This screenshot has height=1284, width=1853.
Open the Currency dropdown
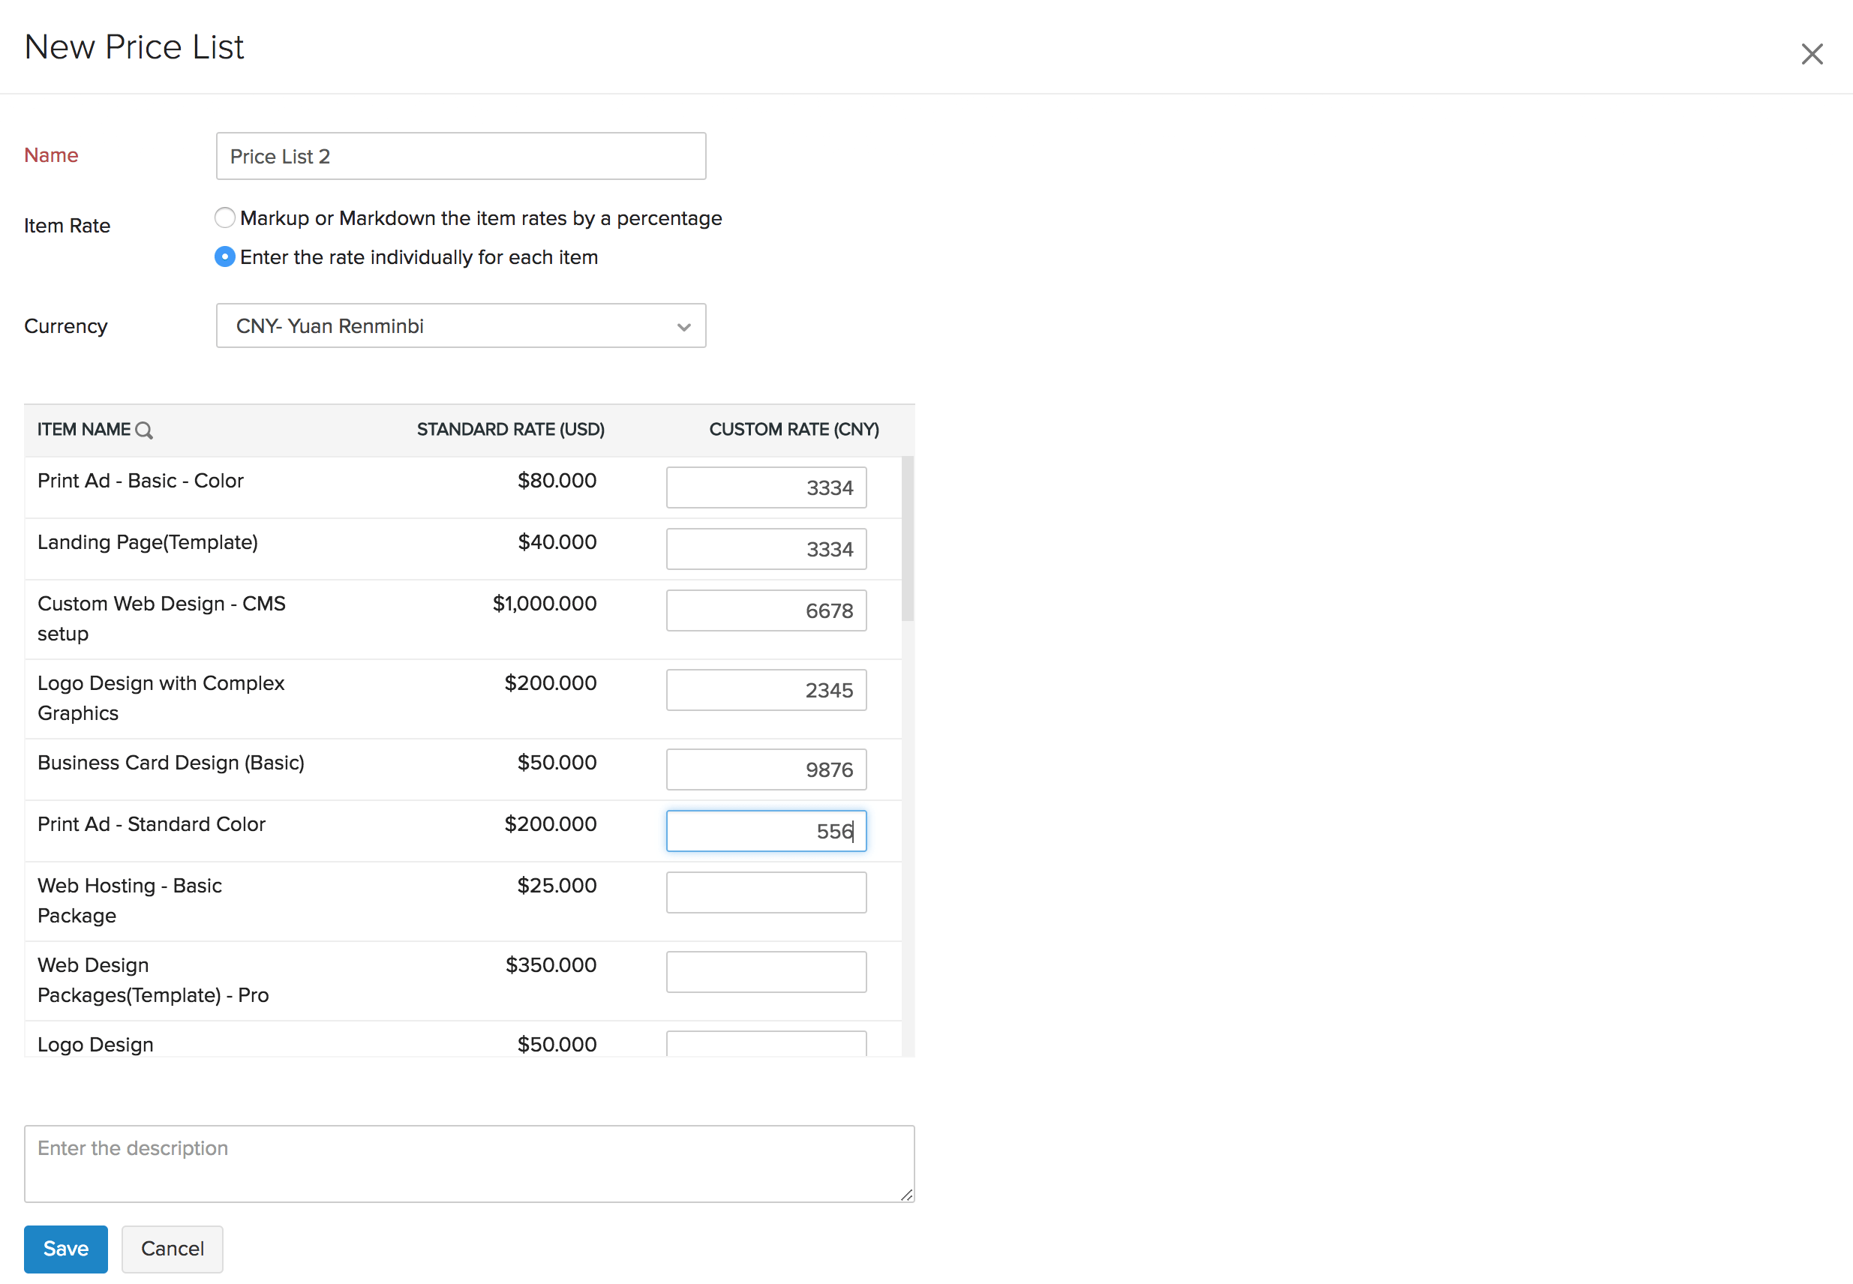click(461, 325)
